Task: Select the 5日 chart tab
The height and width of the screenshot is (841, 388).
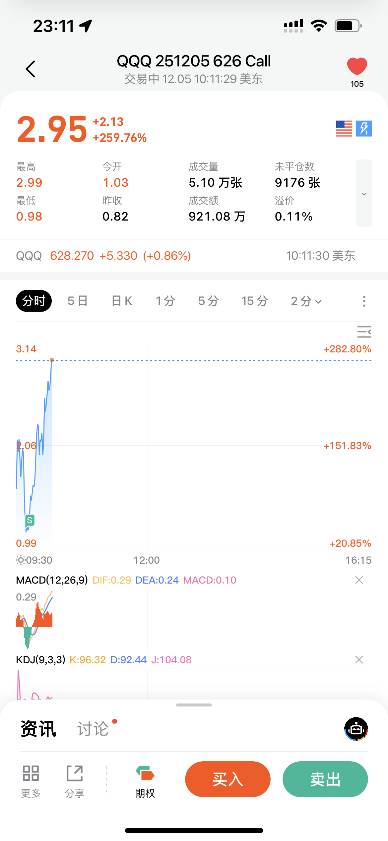Action: [x=78, y=301]
